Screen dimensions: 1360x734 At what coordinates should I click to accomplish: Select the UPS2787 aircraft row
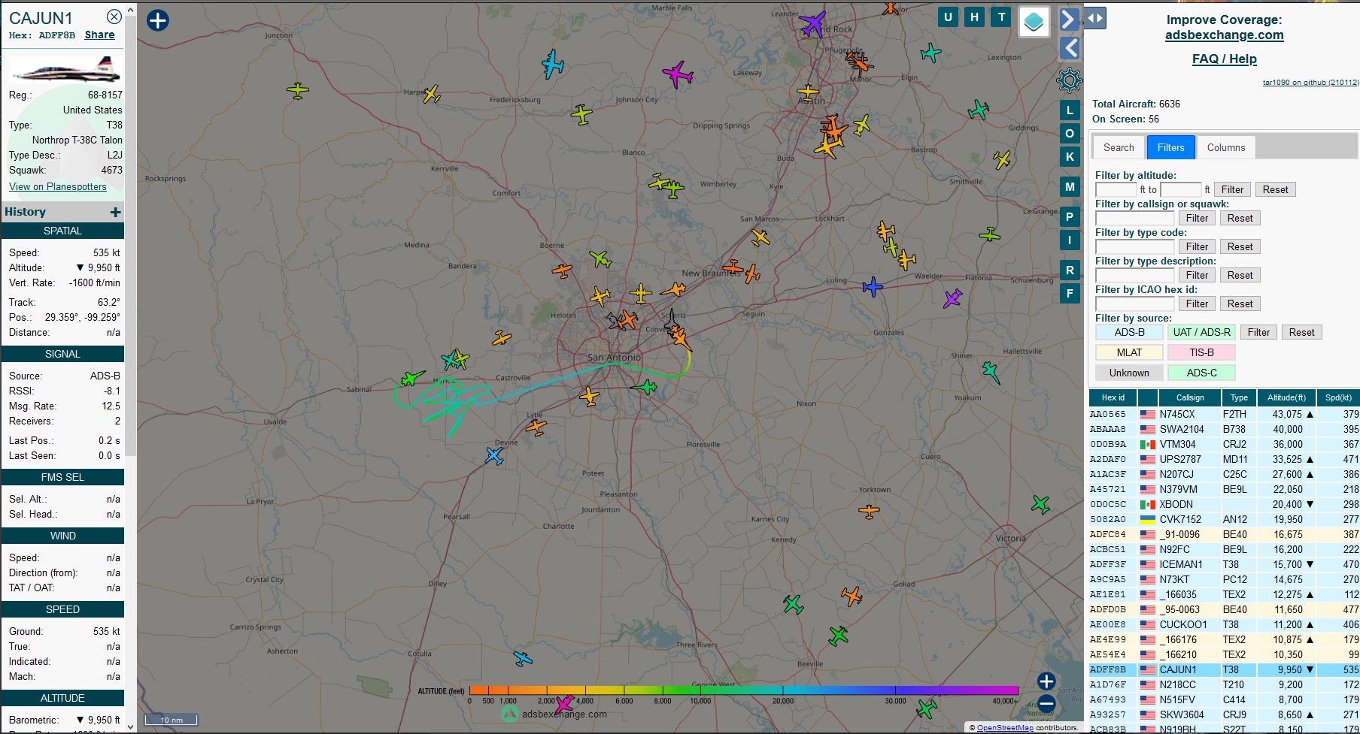point(1224,459)
